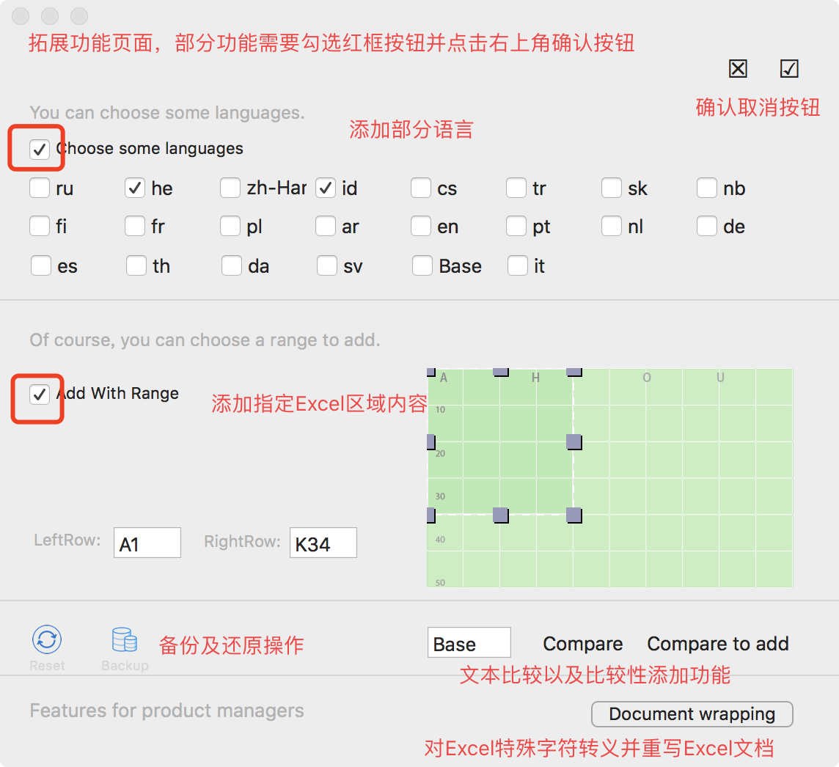Image resolution: width=839 pixels, height=767 pixels.
Task: Click the left-middle range selection handle
Action: [431, 442]
